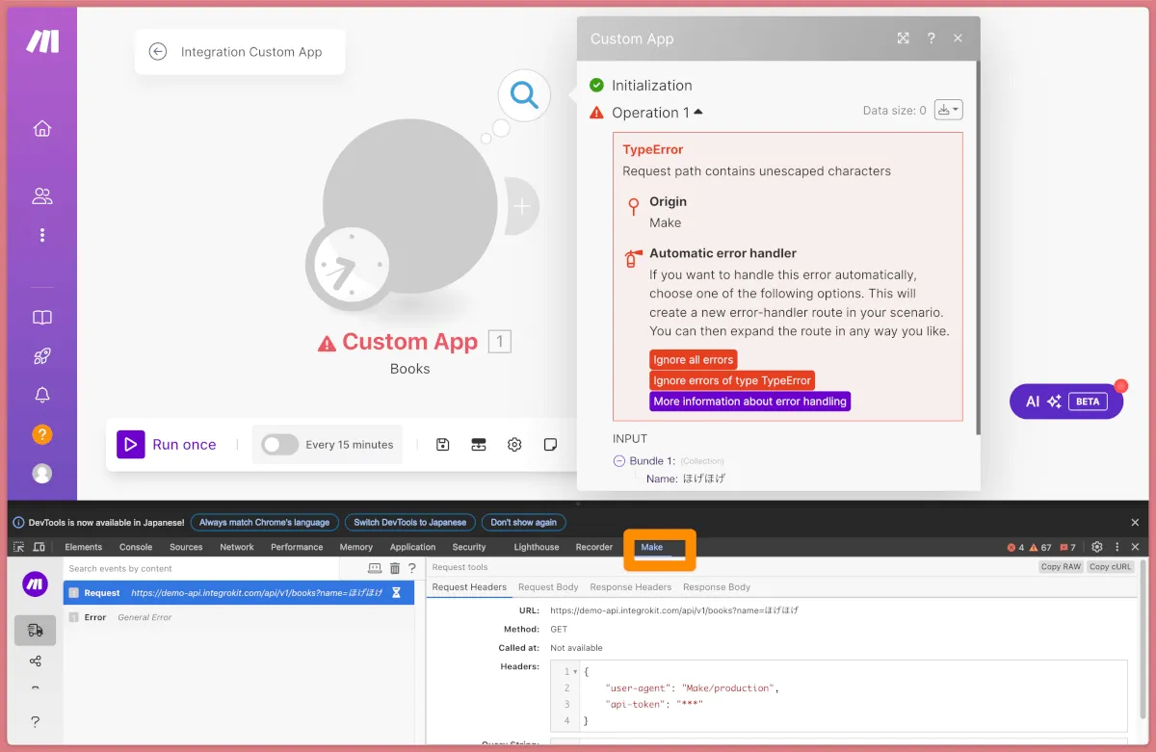
Task: Open the scenario notes icon
Action: 550,445
